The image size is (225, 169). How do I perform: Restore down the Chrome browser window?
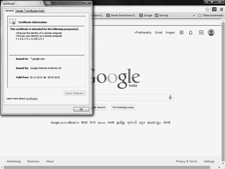(x=212, y=2)
